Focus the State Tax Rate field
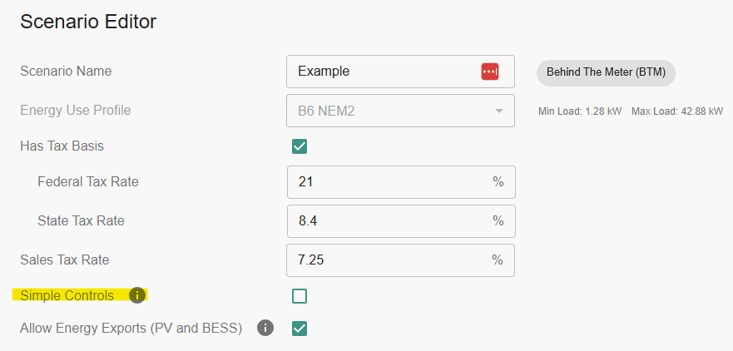This screenshot has height=351, width=733. [x=391, y=220]
